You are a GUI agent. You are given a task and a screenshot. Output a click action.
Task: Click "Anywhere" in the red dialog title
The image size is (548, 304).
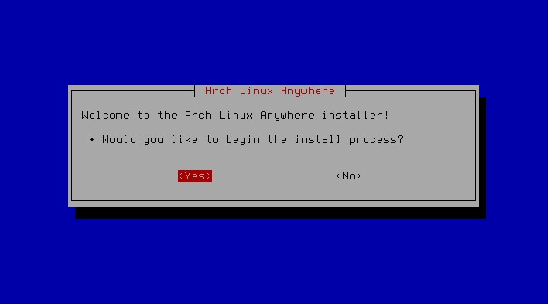tap(308, 91)
